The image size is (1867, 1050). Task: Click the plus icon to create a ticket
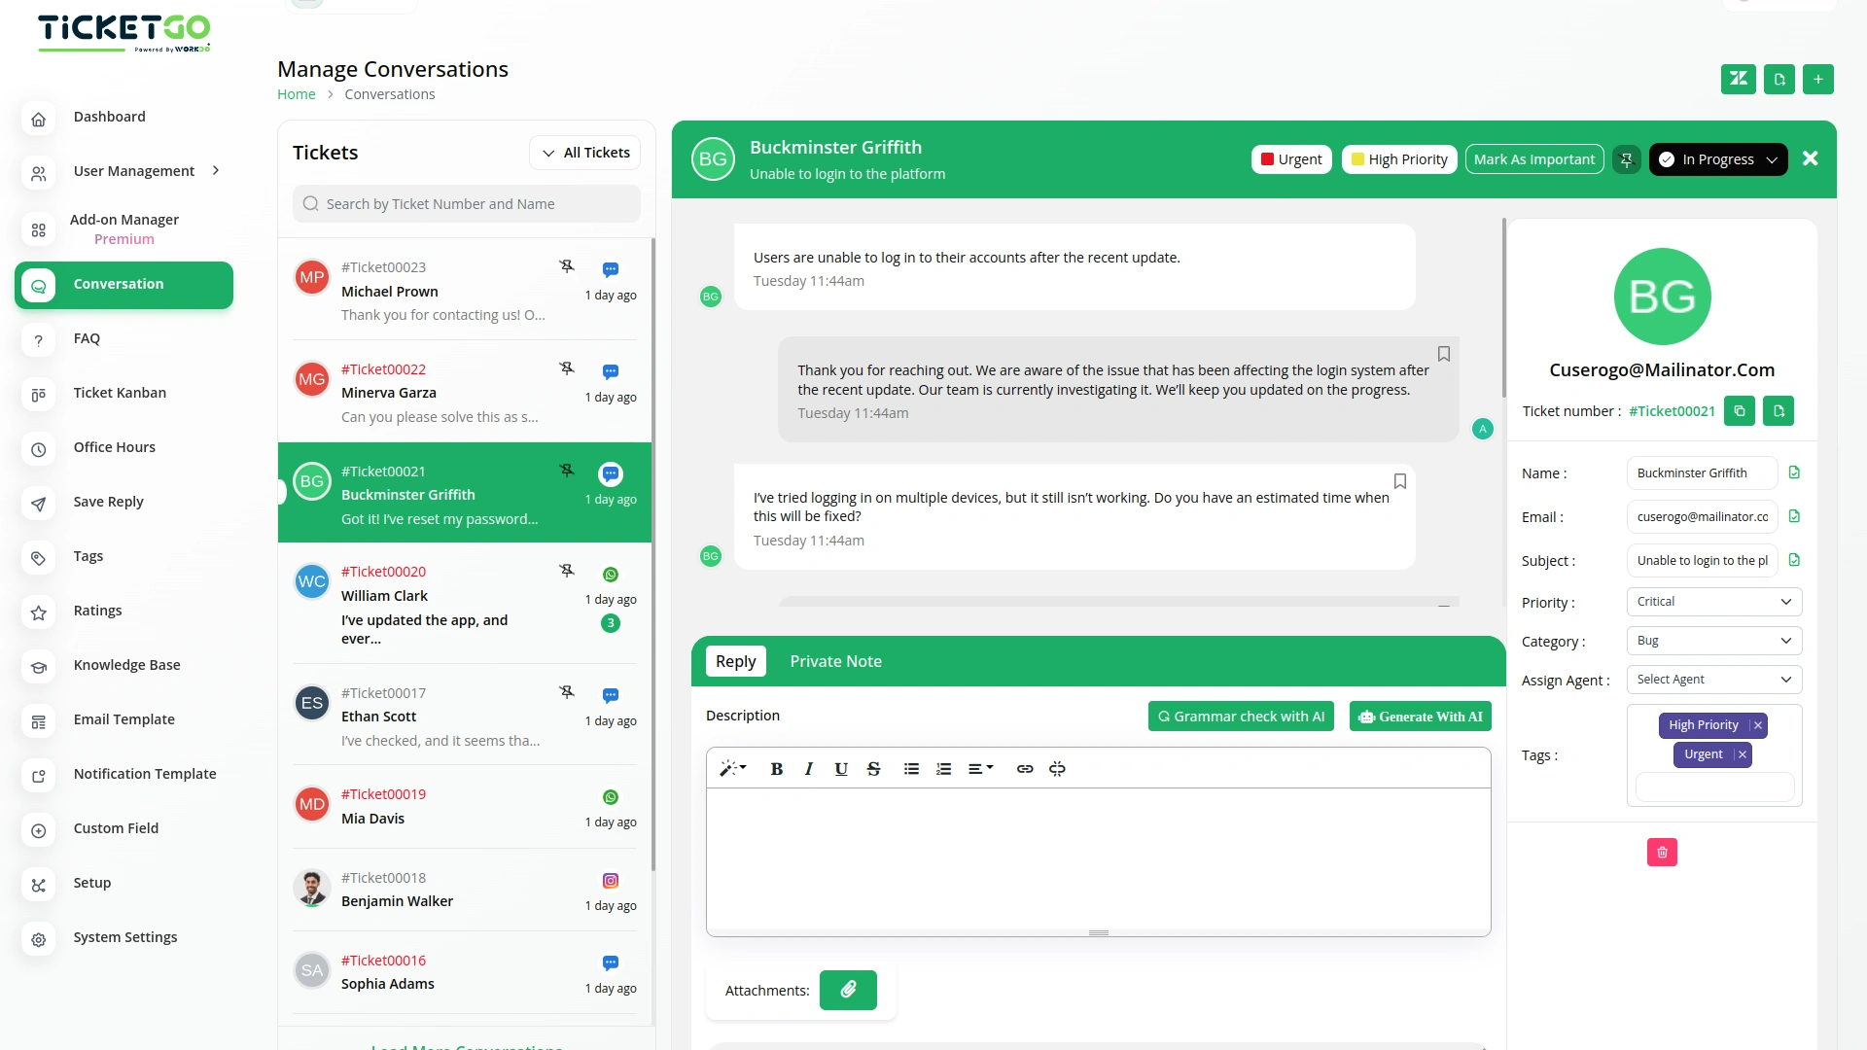(1818, 79)
